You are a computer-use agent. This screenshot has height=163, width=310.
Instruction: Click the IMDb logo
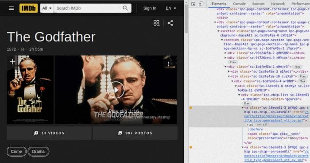[28, 8]
